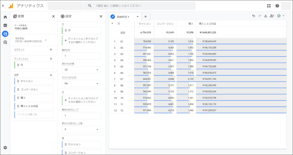Image resolution: width=293 pixels, height=155 pixels.
Task: Click row dimension drop zone under 行
Action: (81, 41)
